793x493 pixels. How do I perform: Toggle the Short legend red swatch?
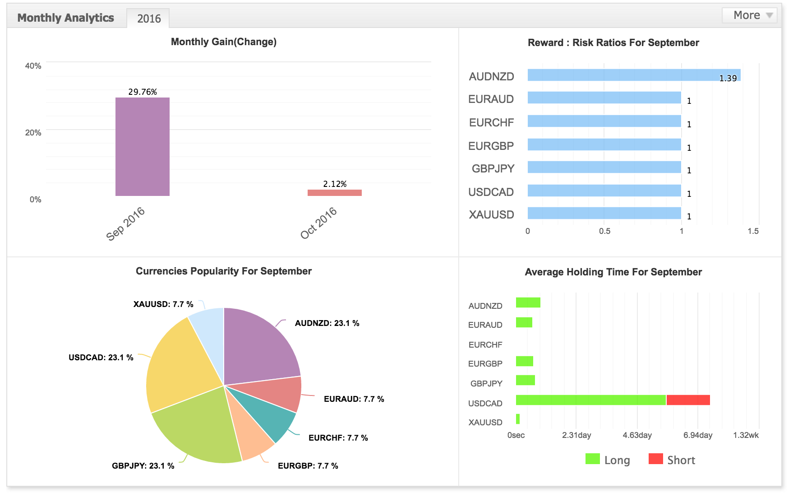pyautogui.click(x=655, y=459)
